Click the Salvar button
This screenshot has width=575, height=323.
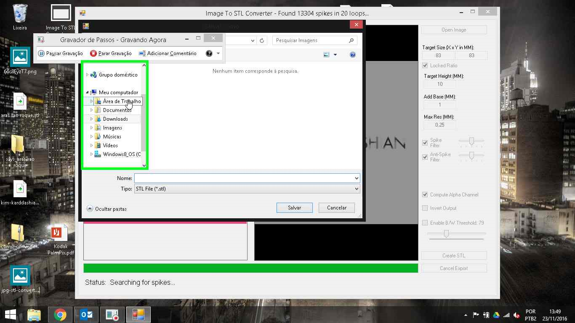point(295,208)
